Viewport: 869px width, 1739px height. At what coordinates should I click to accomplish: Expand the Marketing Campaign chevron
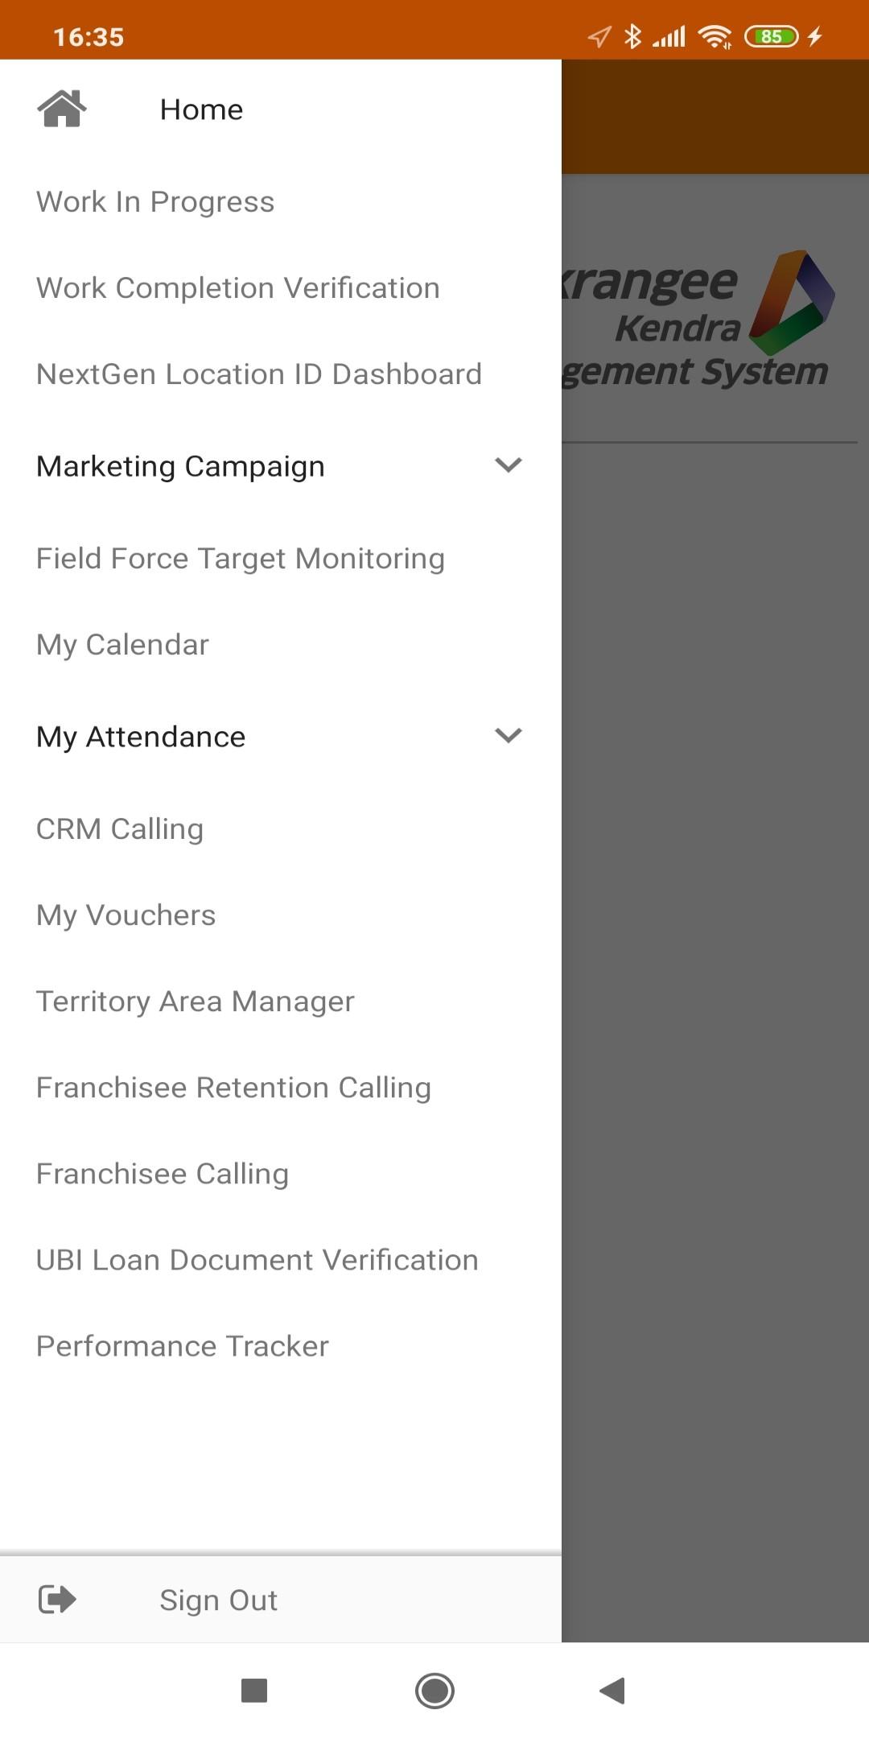point(509,465)
